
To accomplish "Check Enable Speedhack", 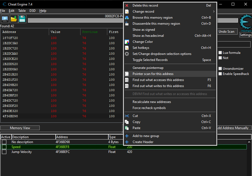I will point(220,74).
